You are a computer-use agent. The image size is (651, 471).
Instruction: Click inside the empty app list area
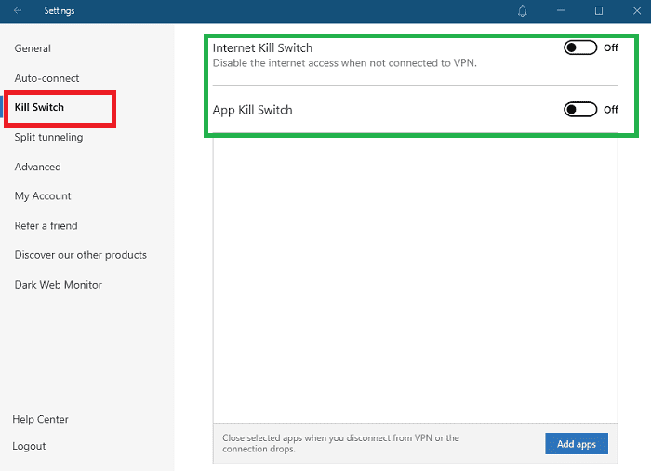[x=415, y=279]
